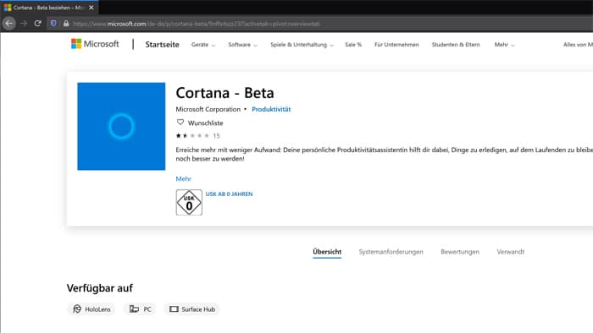Image resolution: width=593 pixels, height=333 pixels.
Task: Click the HoloLens device icon
Action: 77,308
